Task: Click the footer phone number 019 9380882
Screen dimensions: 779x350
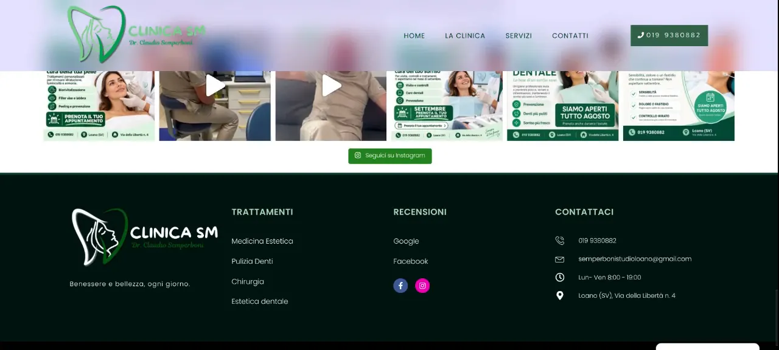Action: tap(597, 241)
